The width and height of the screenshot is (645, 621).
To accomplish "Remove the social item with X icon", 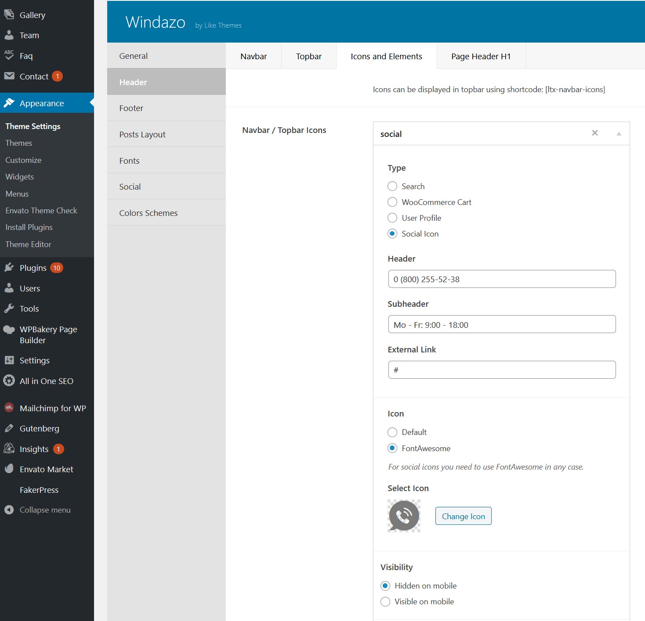I will 595,133.
